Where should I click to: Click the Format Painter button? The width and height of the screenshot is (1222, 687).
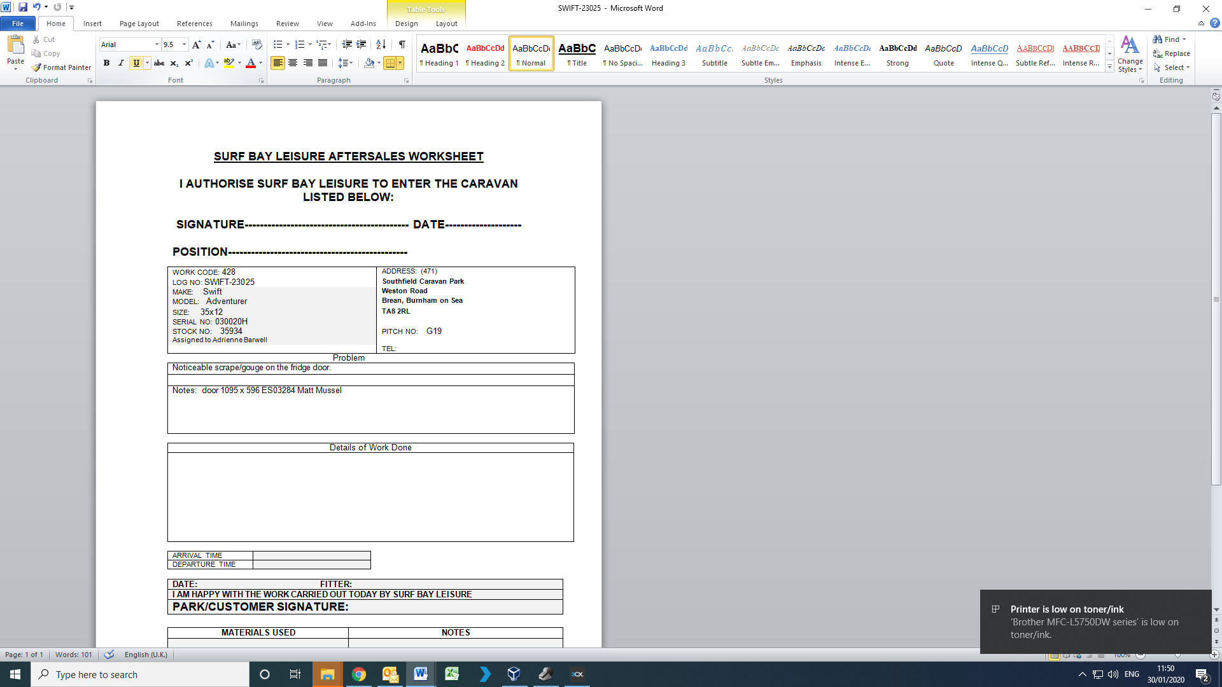tap(62, 67)
